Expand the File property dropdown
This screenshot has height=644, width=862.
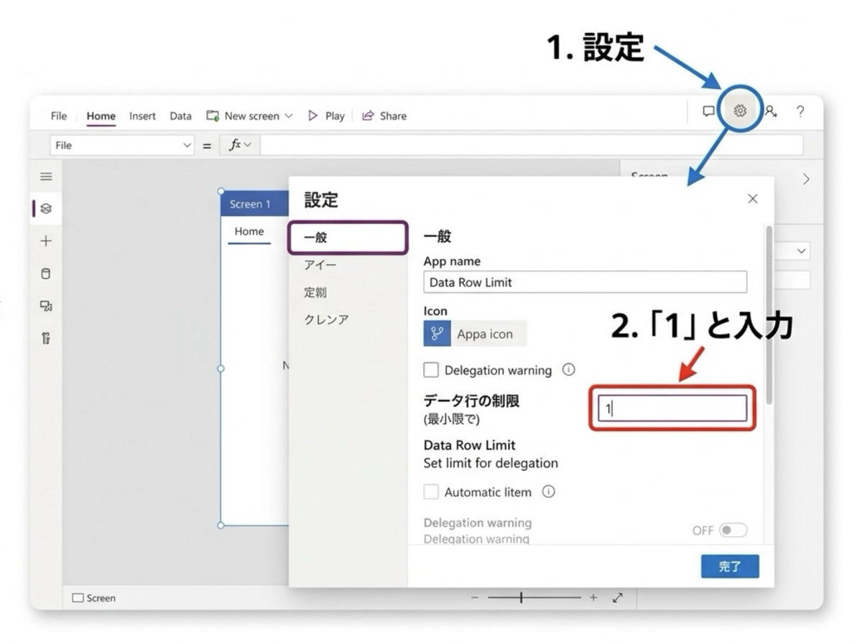tap(187, 145)
